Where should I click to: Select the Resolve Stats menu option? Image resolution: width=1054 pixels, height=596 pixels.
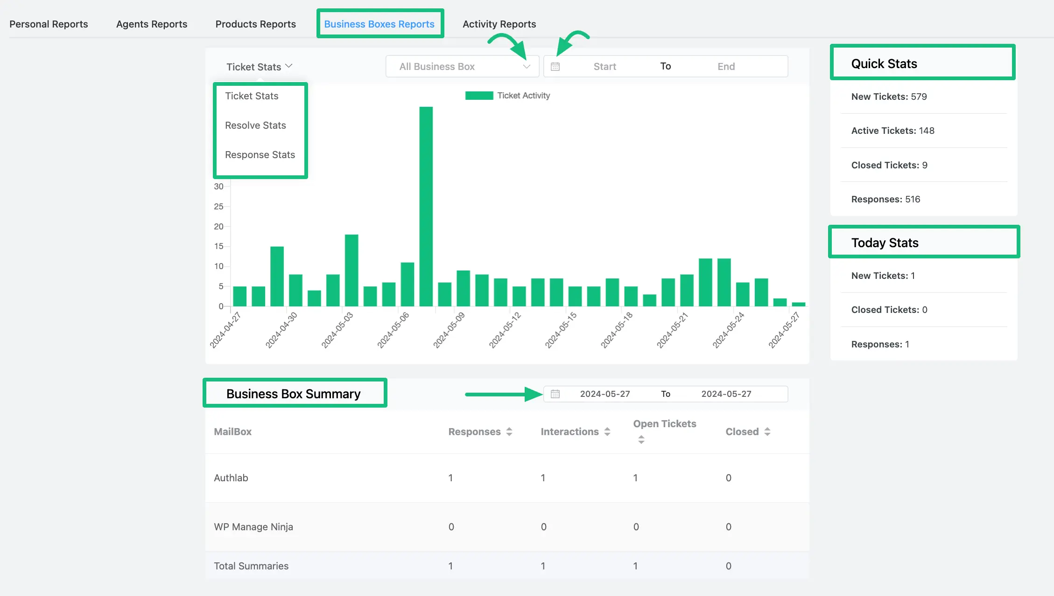[x=255, y=125]
